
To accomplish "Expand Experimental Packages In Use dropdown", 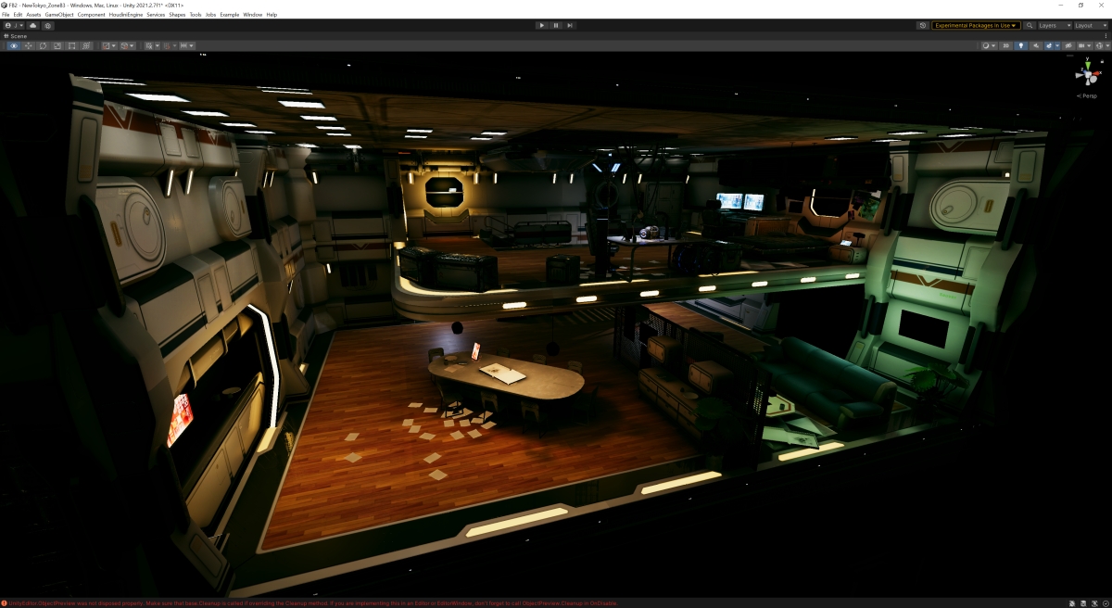I will (976, 26).
